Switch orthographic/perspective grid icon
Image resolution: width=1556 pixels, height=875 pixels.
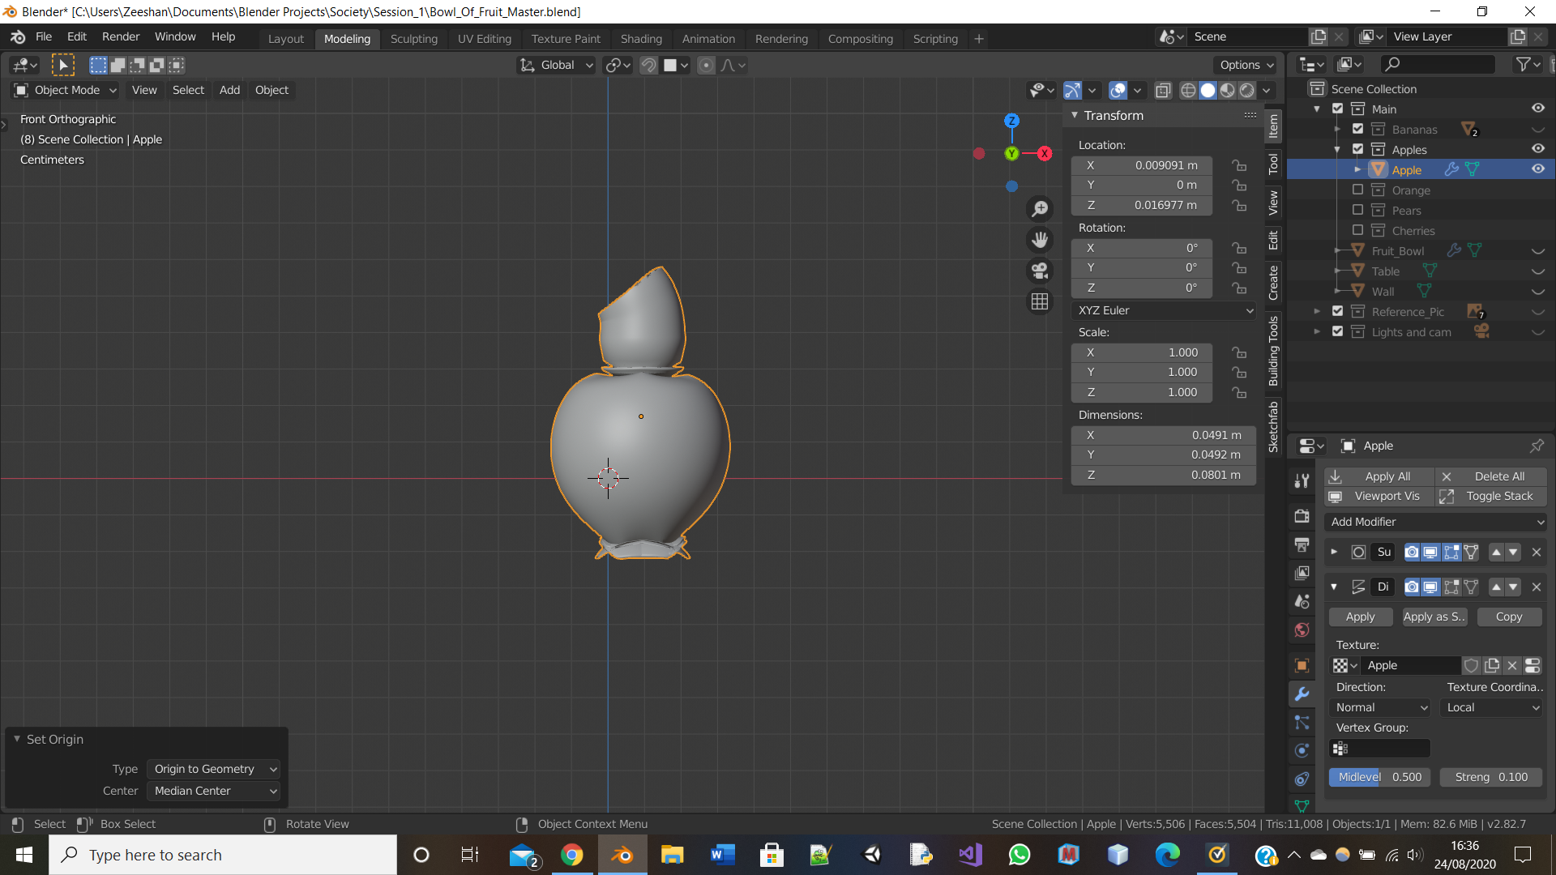[x=1040, y=301]
